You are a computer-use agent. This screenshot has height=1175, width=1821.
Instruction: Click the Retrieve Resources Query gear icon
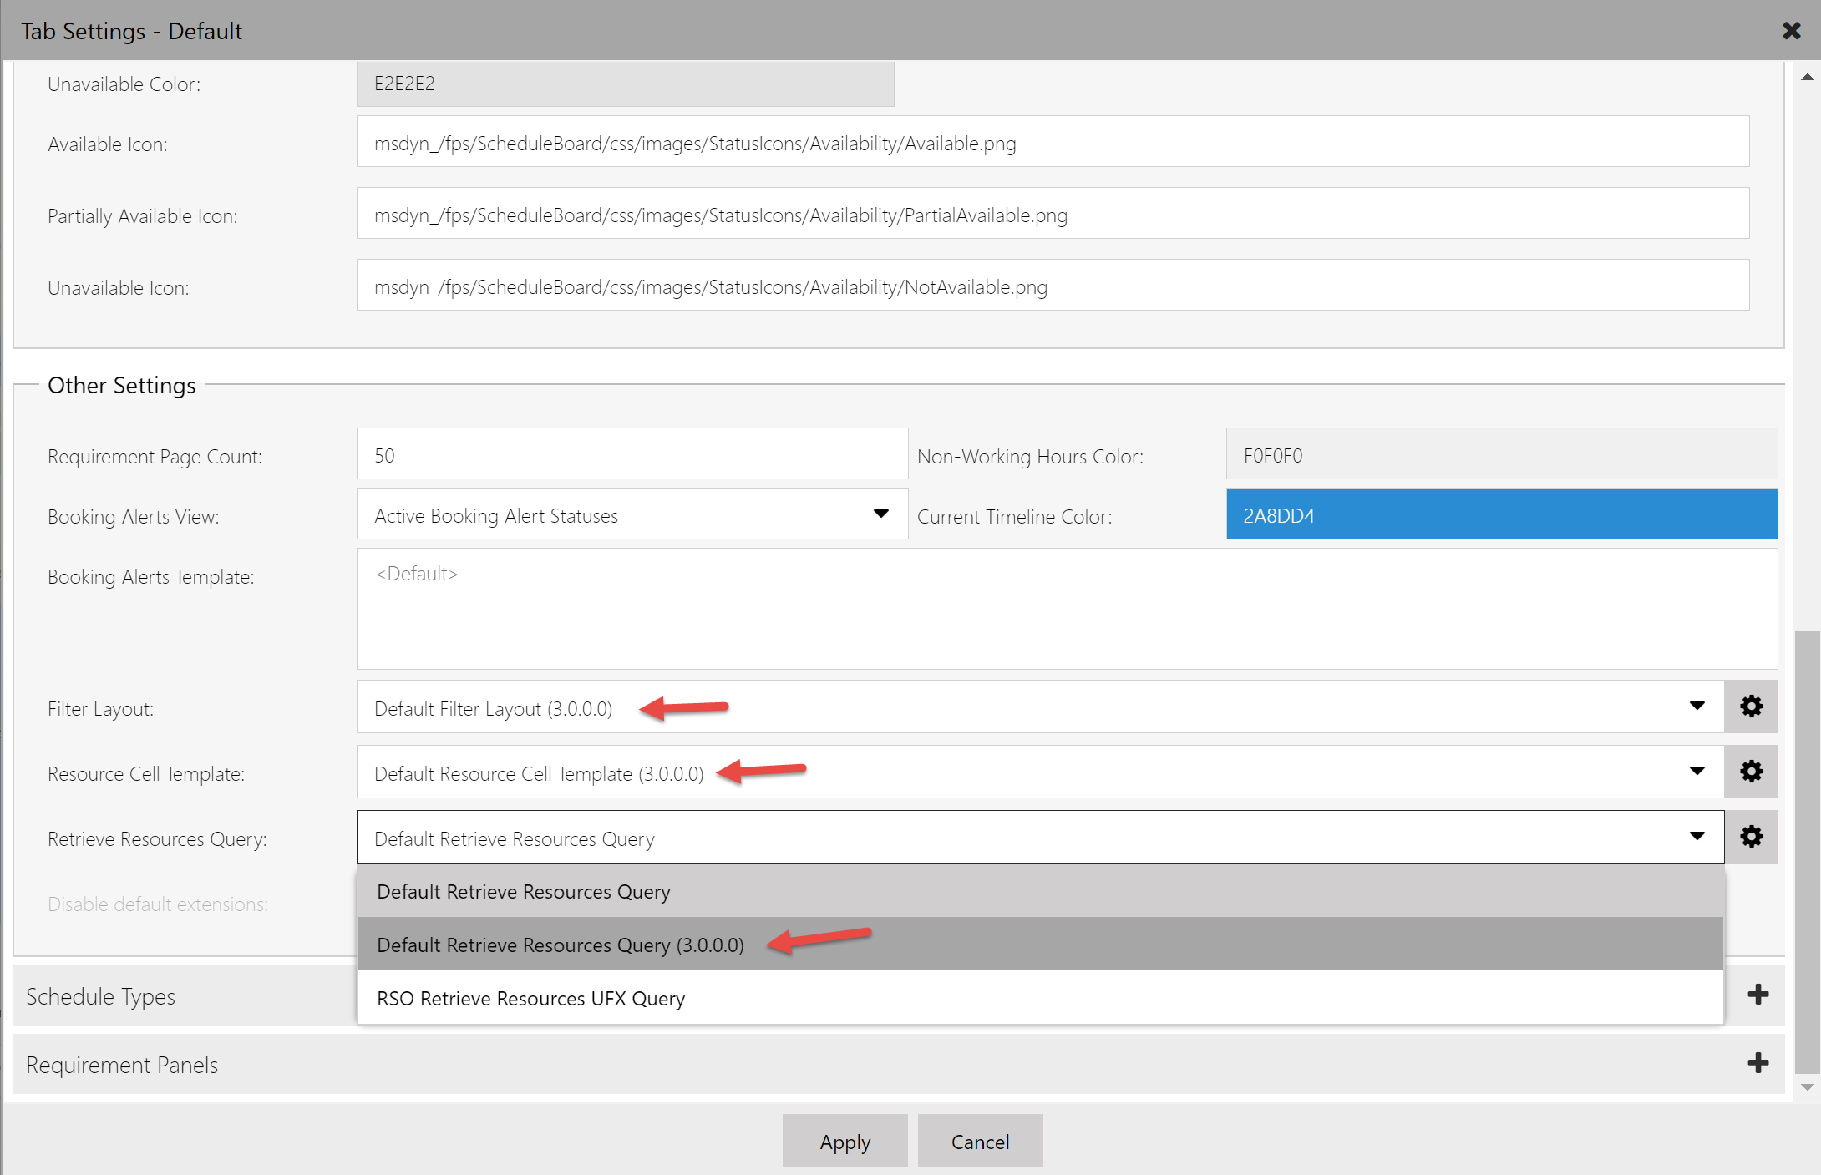(x=1752, y=837)
